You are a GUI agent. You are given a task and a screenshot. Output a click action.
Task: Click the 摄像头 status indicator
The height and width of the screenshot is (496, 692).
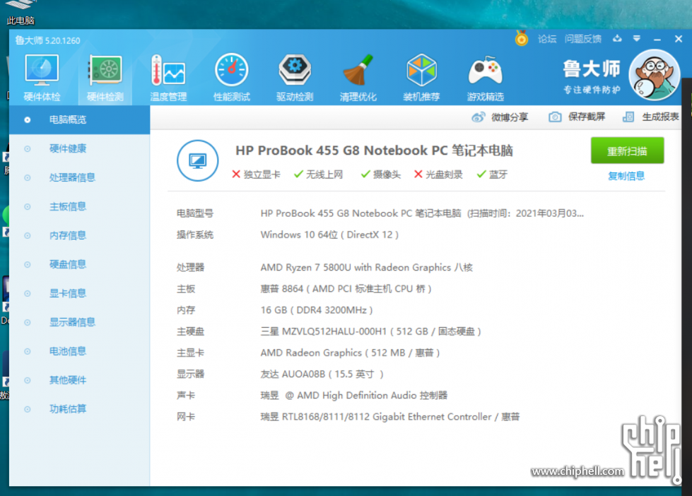click(x=380, y=175)
